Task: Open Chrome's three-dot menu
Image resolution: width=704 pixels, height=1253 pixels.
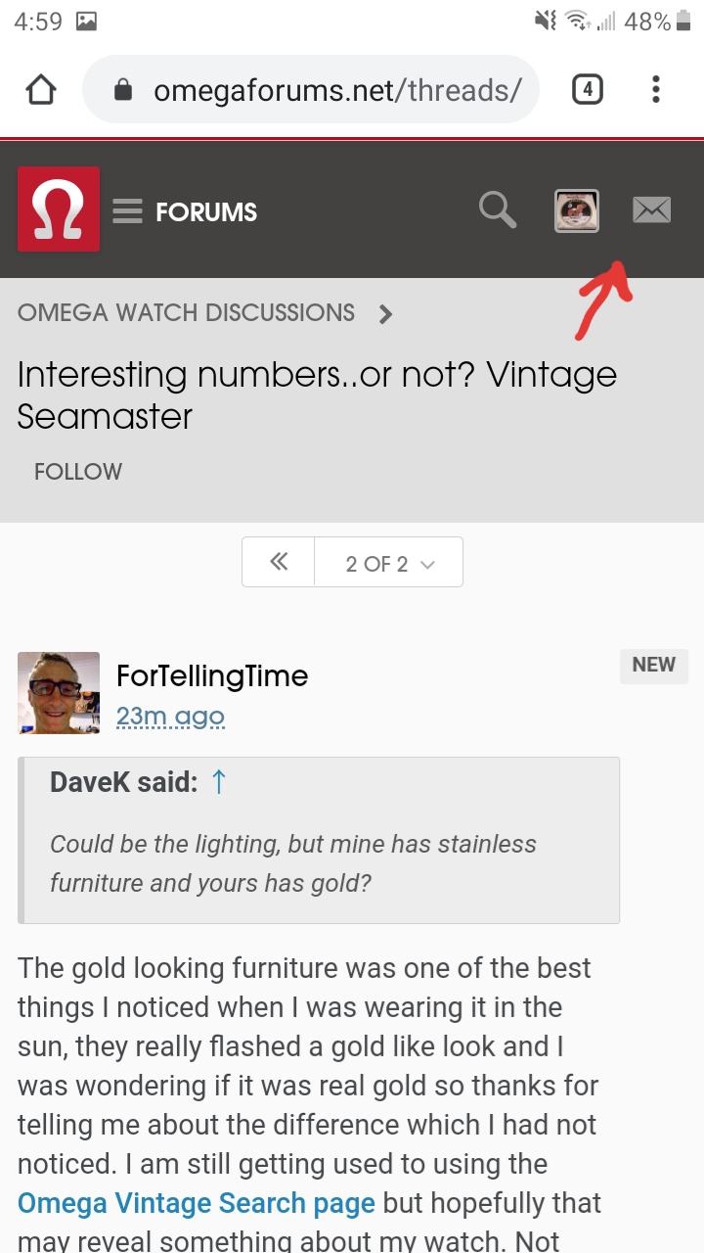Action: coord(655,90)
